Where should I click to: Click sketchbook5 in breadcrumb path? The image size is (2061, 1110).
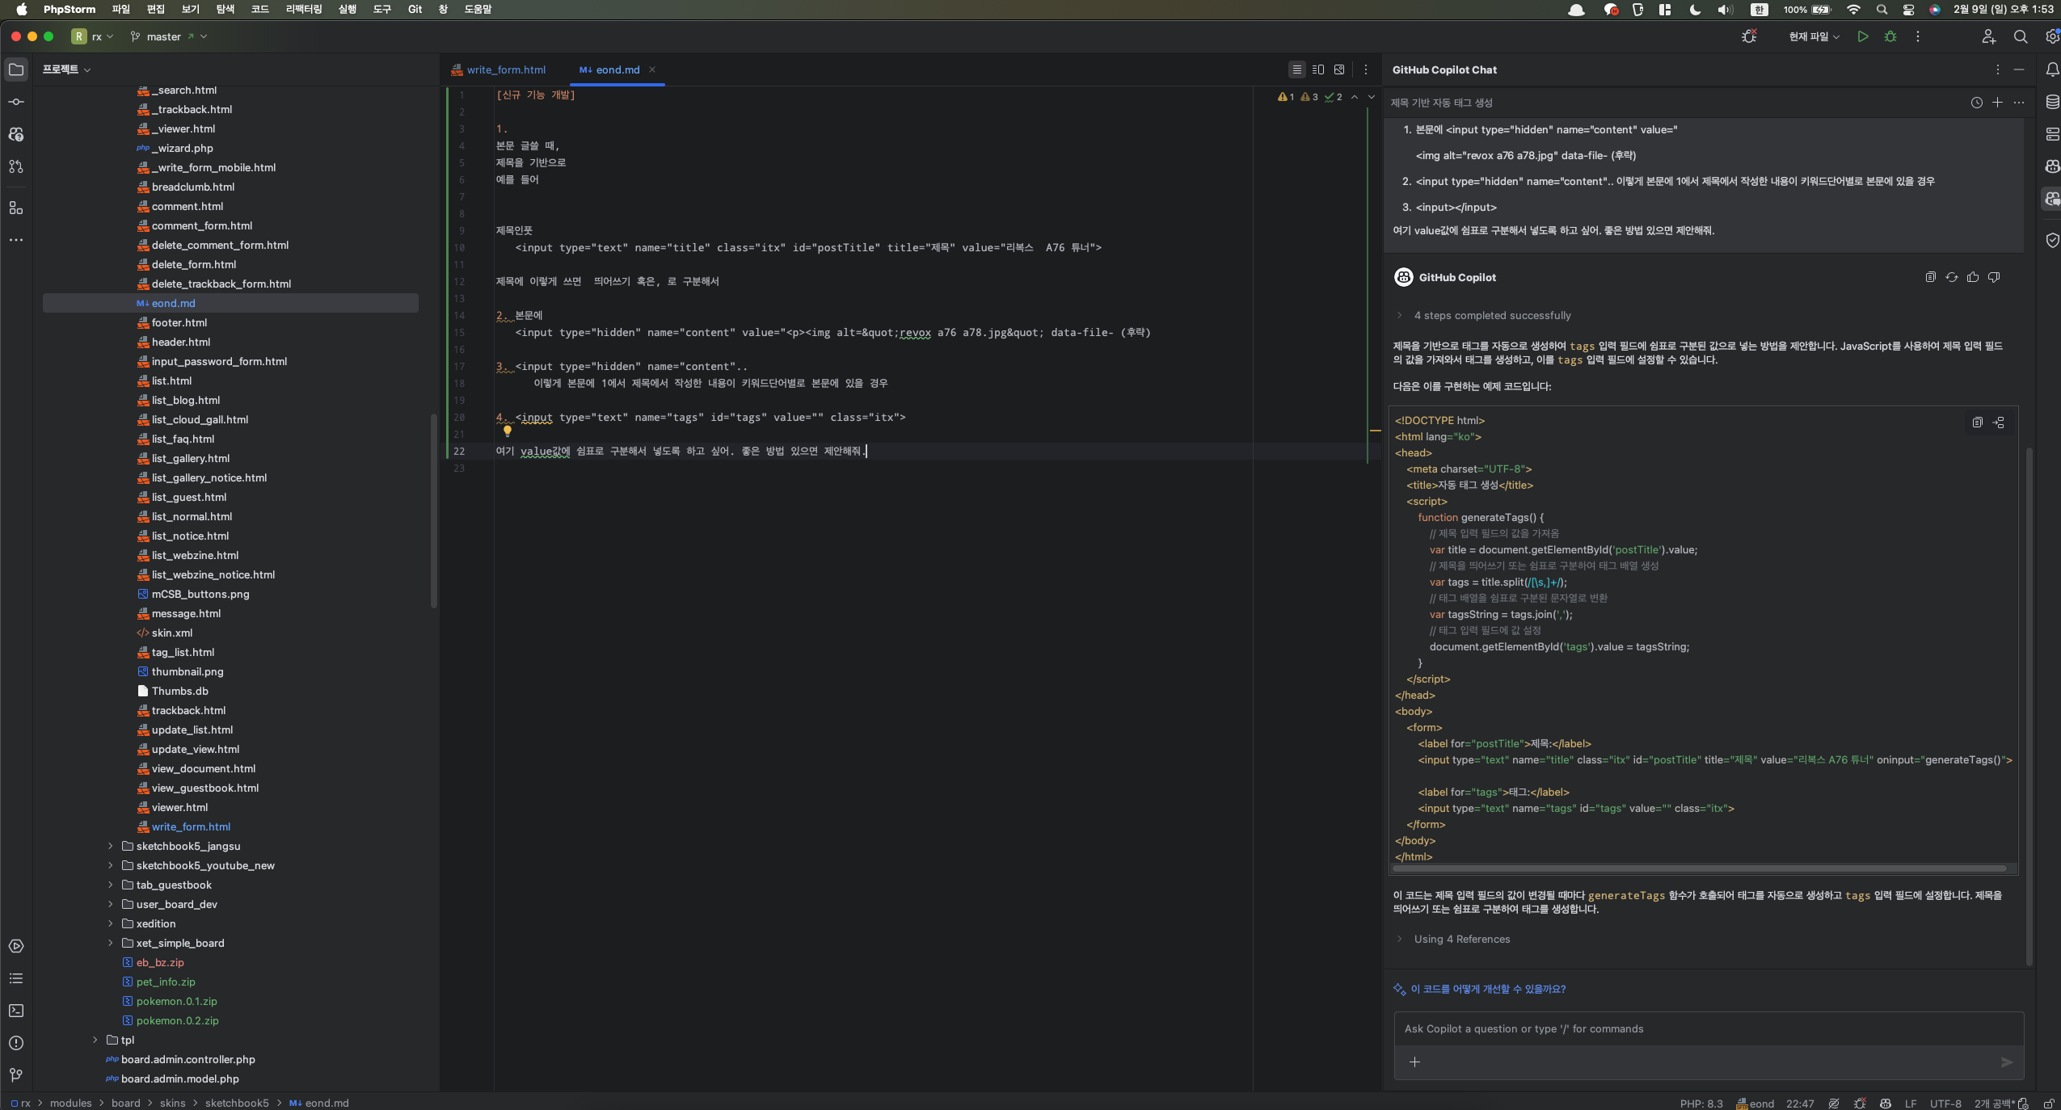(x=237, y=1103)
